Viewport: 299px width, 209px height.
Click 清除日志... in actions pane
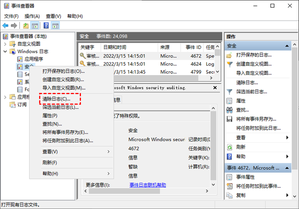coord(247,83)
